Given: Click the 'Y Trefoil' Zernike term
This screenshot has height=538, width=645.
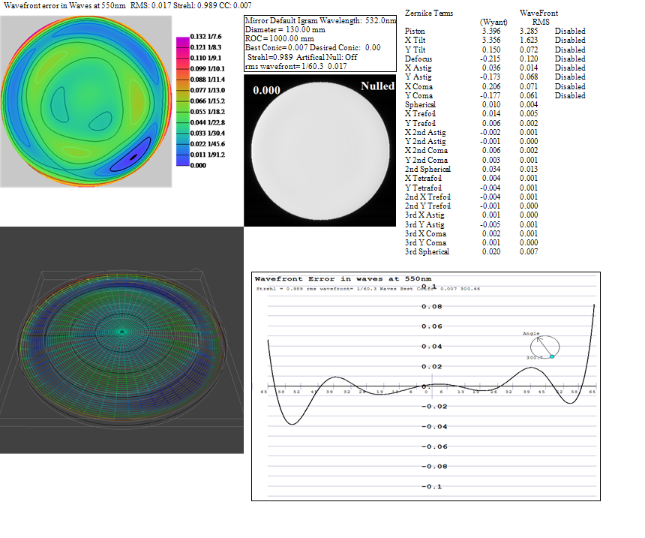Looking at the screenshot, I should tap(420, 124).
